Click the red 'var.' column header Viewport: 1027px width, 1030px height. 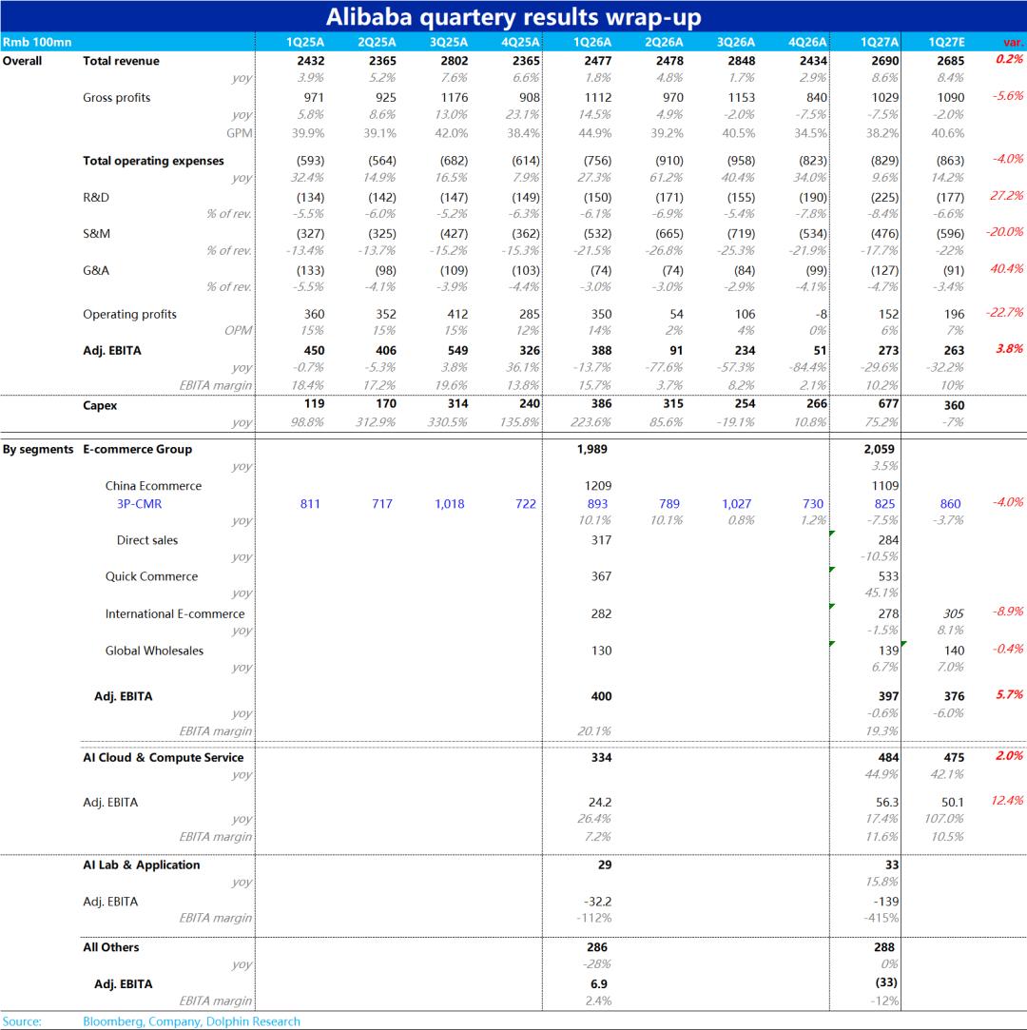(1013, 43)
